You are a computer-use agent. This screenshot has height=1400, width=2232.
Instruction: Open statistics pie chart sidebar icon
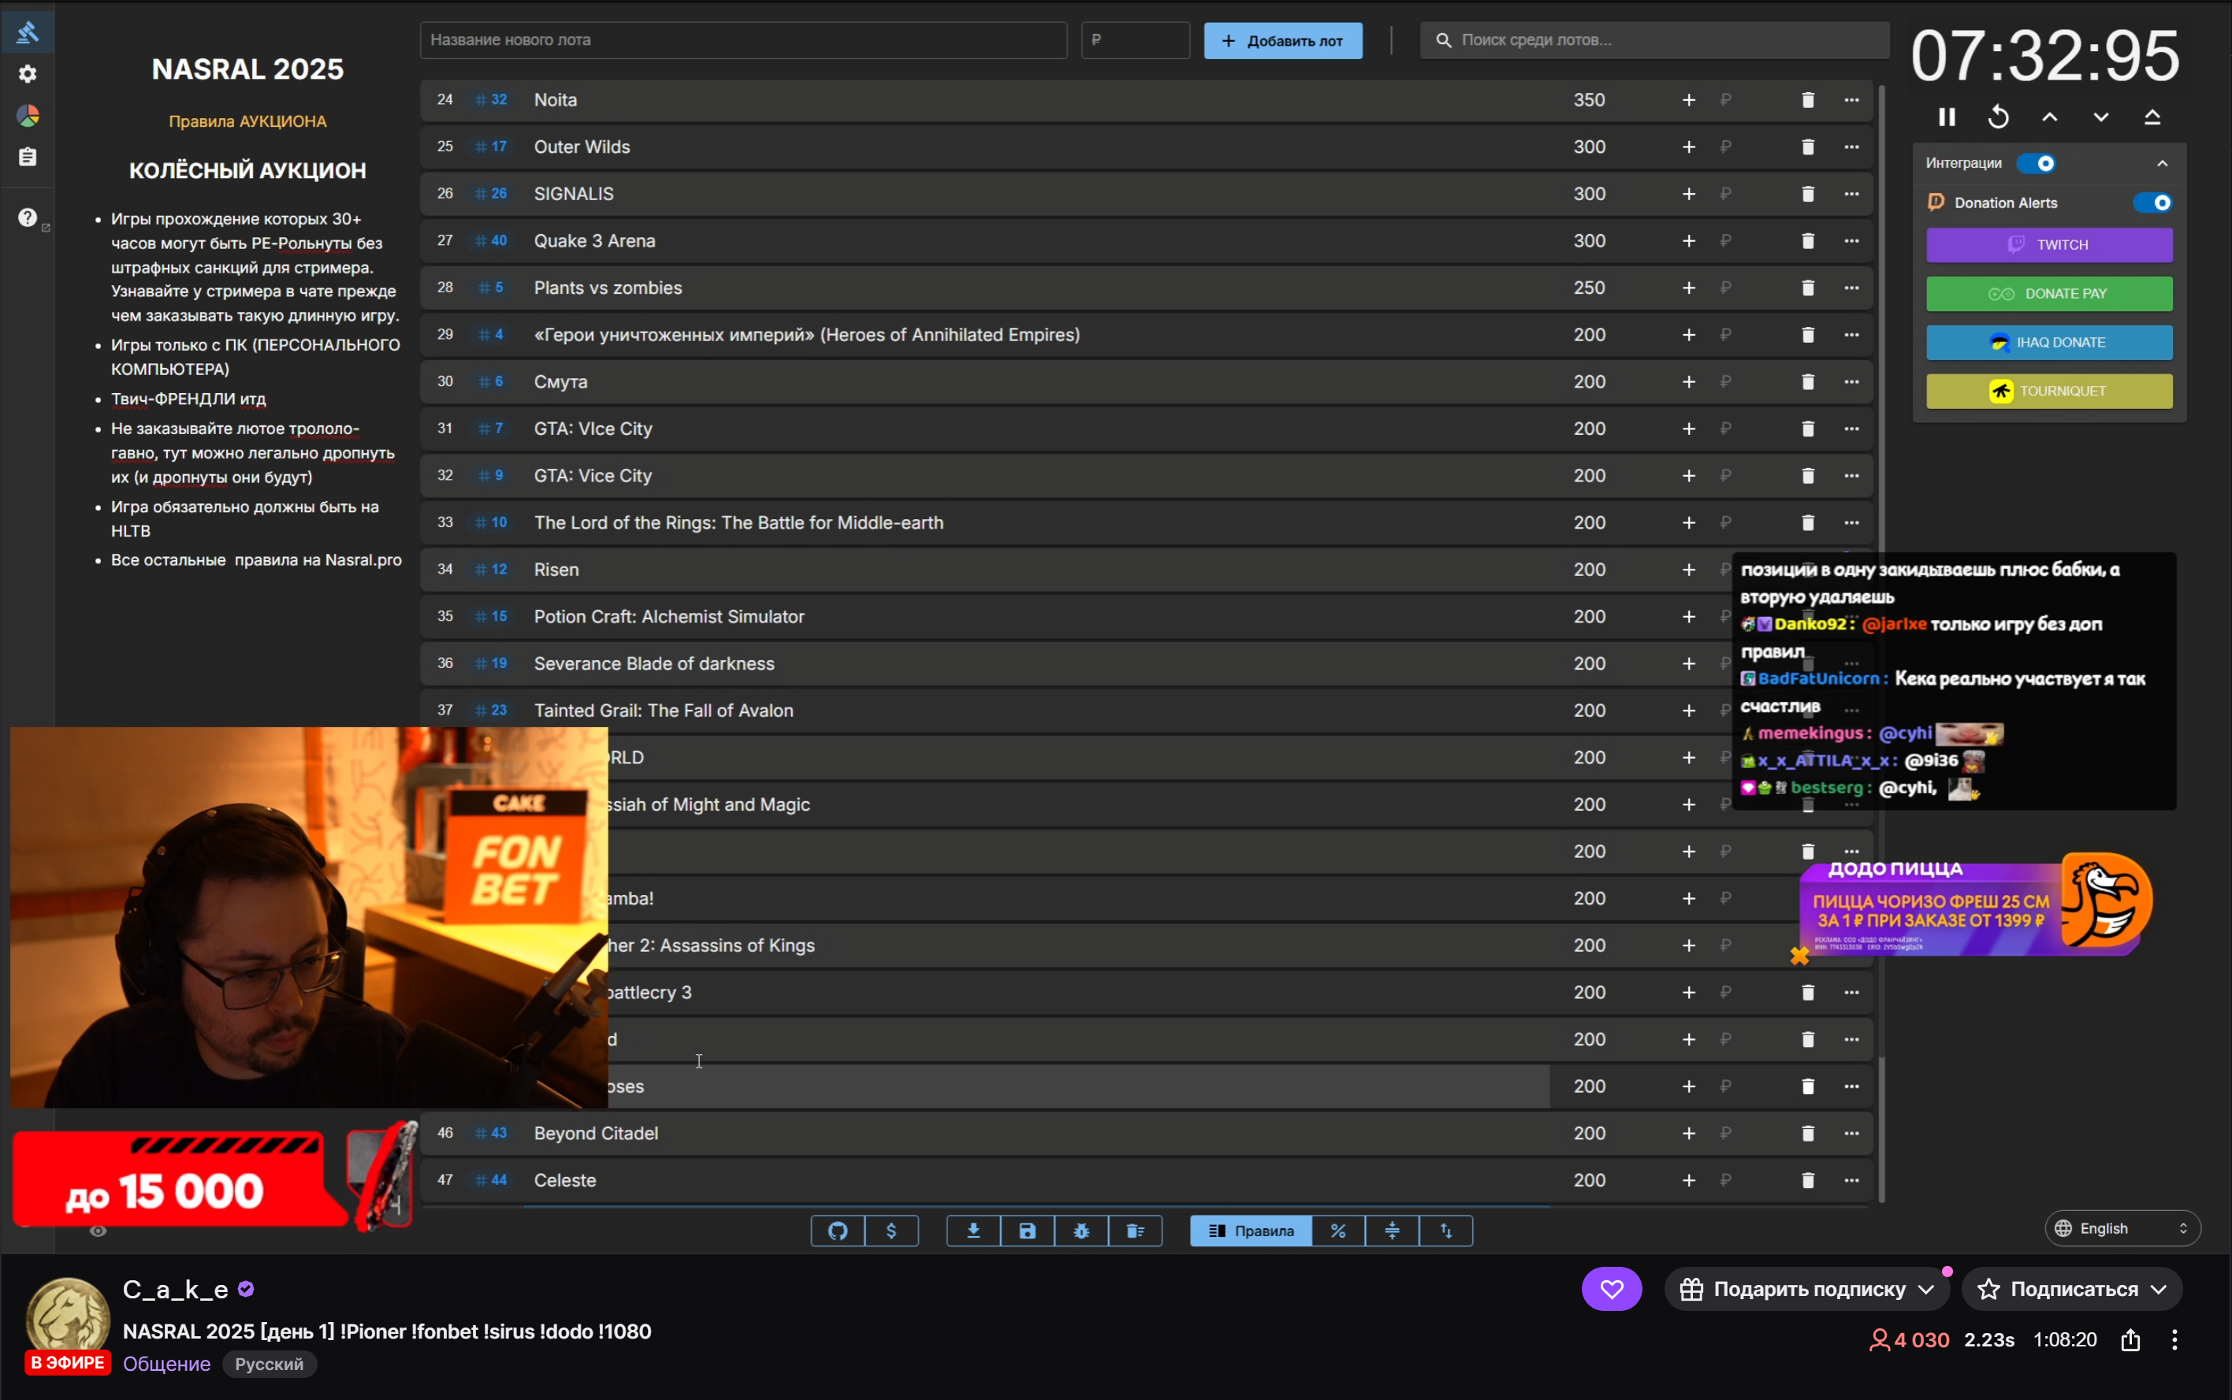28,116
